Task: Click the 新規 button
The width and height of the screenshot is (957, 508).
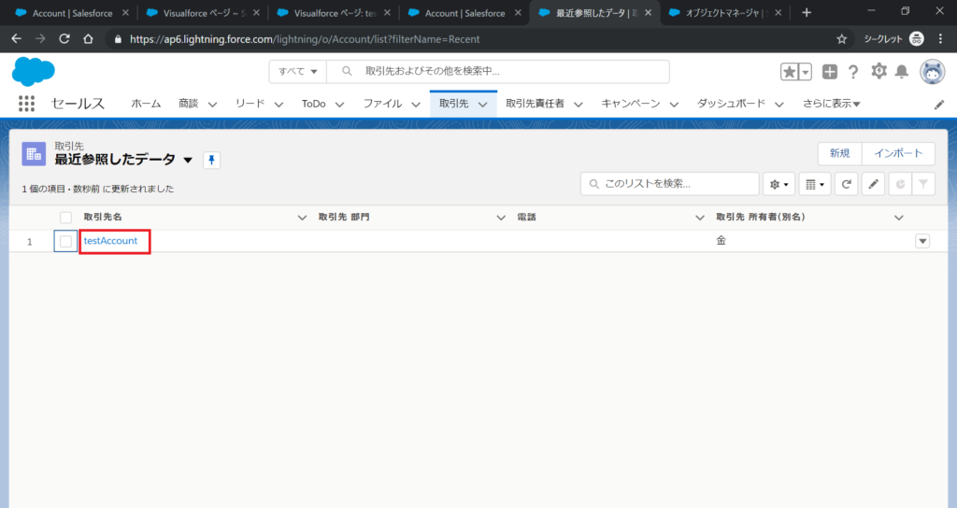Action: (x=839, y=154)
